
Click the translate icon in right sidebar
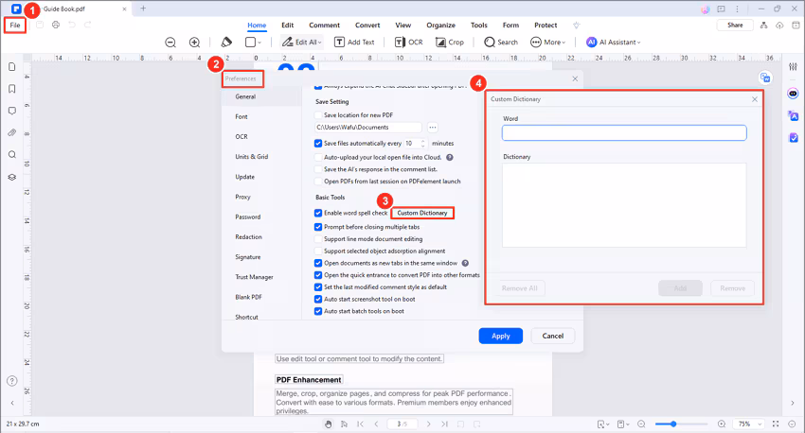[x=794, y=115]
